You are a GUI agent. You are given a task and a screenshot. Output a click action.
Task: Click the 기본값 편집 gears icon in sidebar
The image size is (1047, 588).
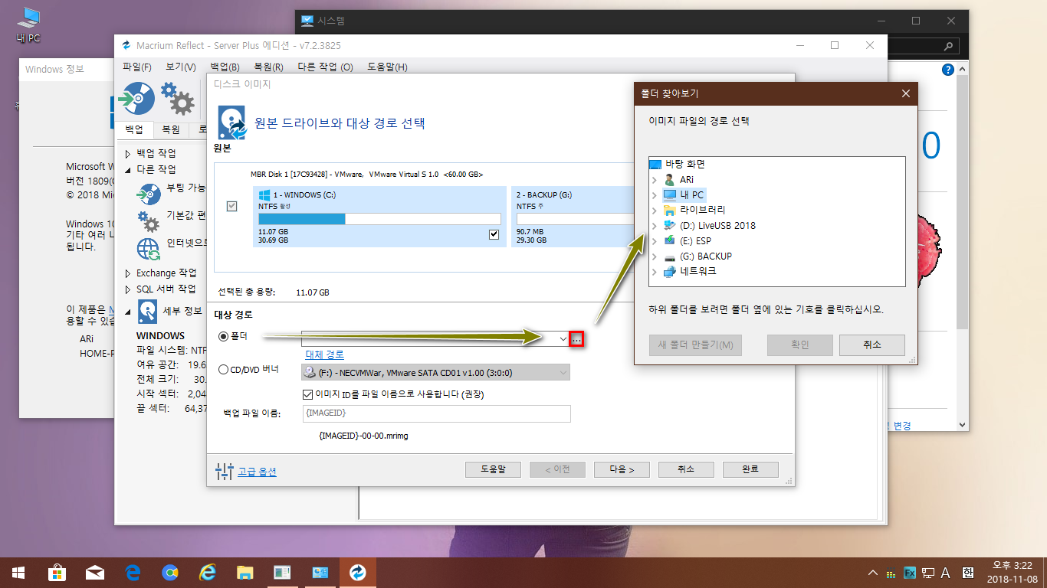(149, 220)
